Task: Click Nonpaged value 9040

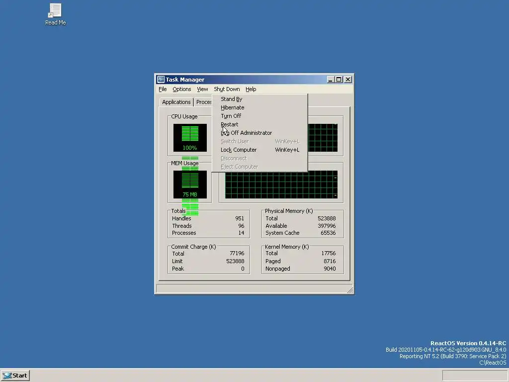Action: (x=330, y=269)
